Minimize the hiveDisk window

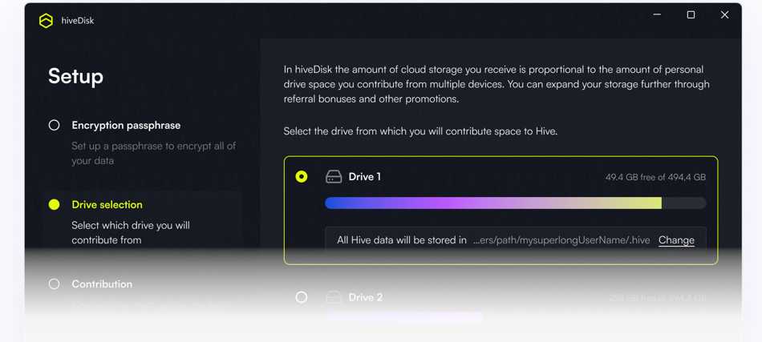click(x=657, y=15)
